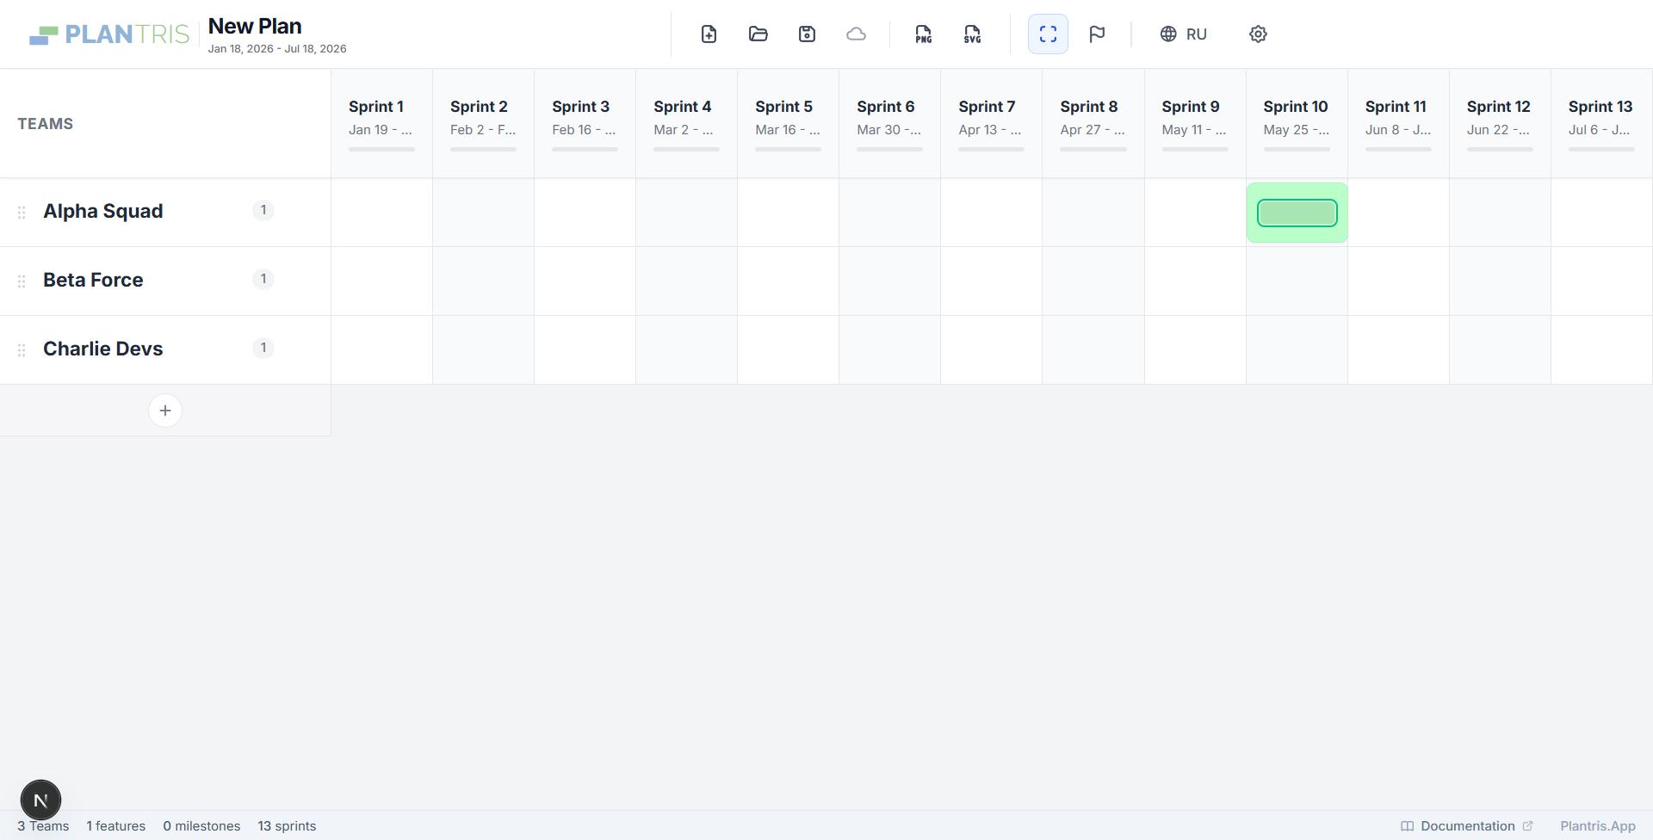Grab Alpha Squad drag handle

point(22,212)
